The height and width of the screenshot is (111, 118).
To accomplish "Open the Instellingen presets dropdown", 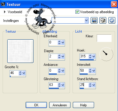I will click(86, 20).
